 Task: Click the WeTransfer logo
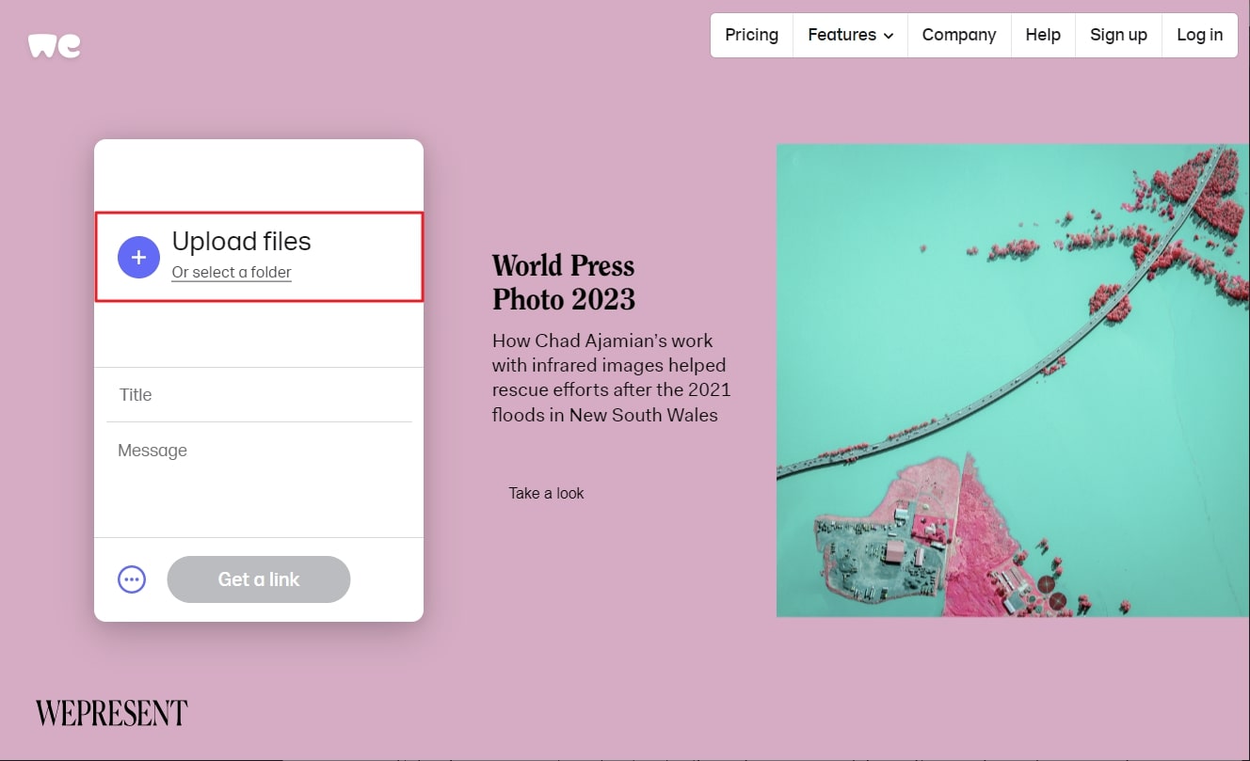tap(55, 45)
